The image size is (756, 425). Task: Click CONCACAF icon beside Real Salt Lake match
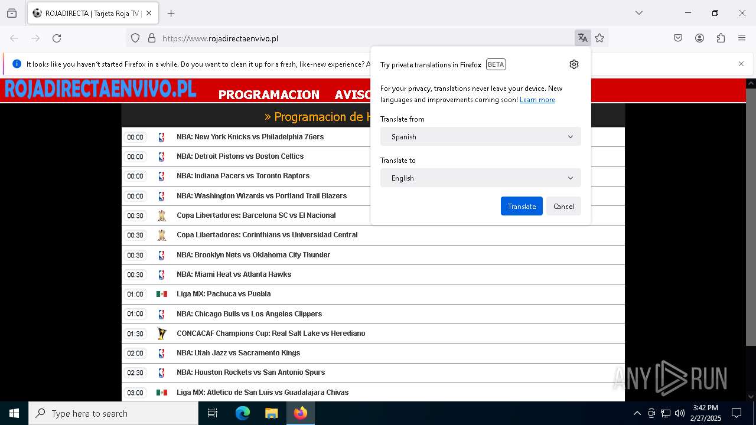pos(162,334)
